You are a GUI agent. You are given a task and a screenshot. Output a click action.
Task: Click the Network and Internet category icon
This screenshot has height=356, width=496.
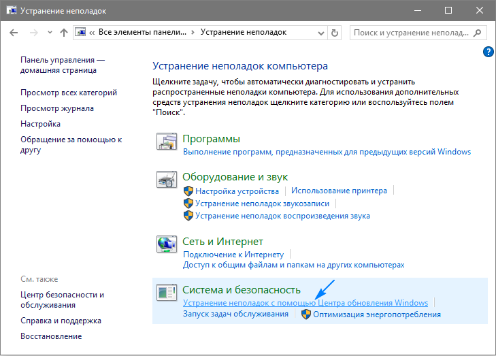pyautogui.click(x=167, y=244)
